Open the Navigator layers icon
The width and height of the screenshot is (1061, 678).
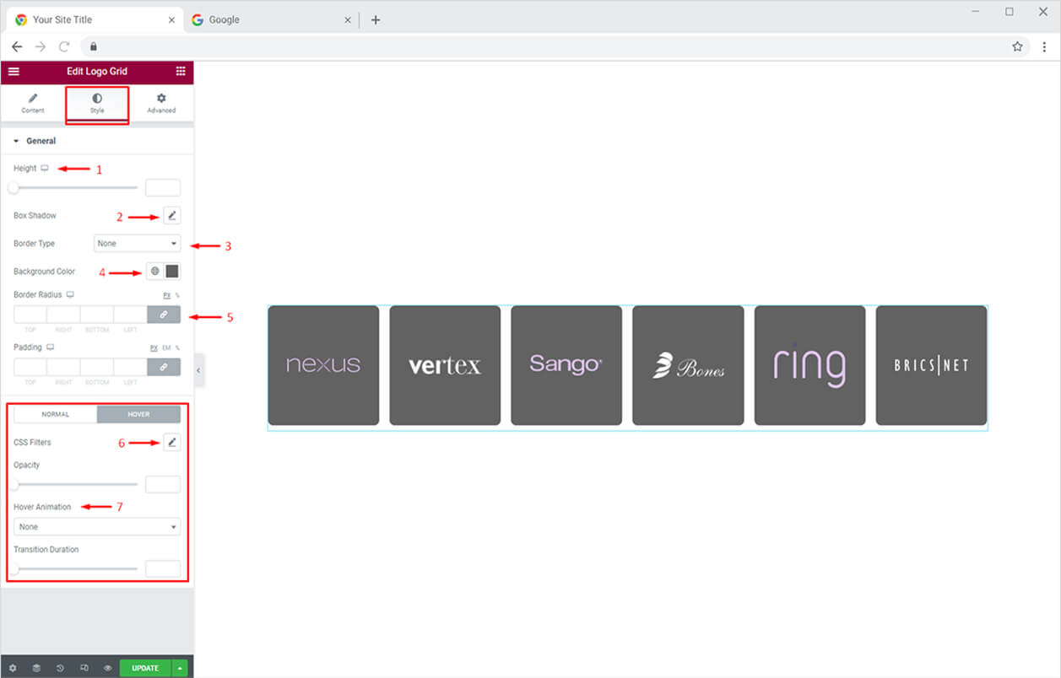coord(36,667)
